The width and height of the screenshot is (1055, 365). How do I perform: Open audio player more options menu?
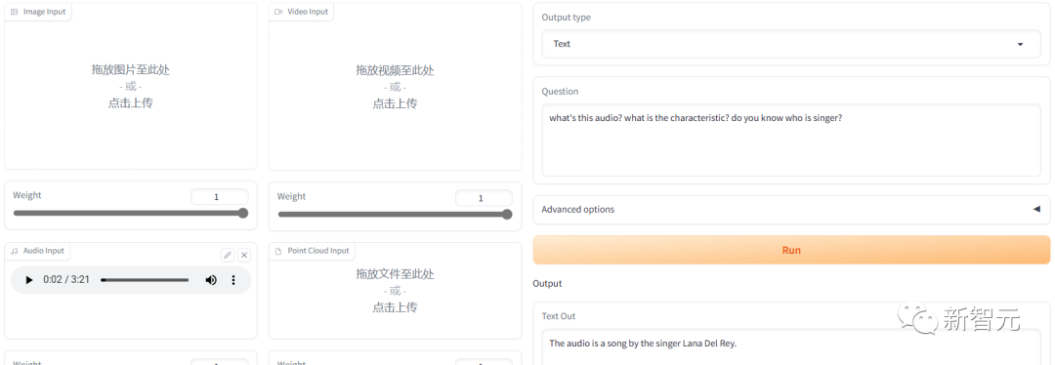(x=233, y=280)
